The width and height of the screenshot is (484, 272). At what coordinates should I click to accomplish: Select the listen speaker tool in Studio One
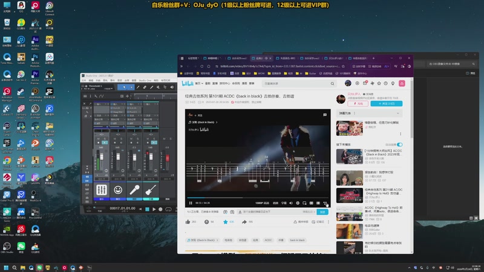pyautogui.click(x=172, y=87)
